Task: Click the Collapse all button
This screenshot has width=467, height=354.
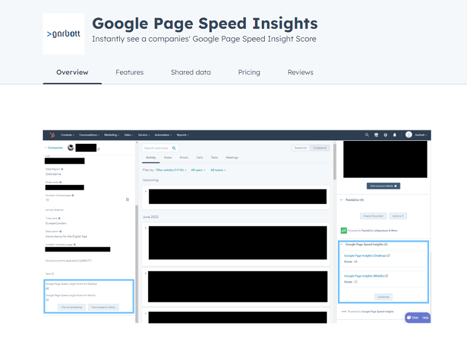Action: pyautogui.click(x=319, y=148)
